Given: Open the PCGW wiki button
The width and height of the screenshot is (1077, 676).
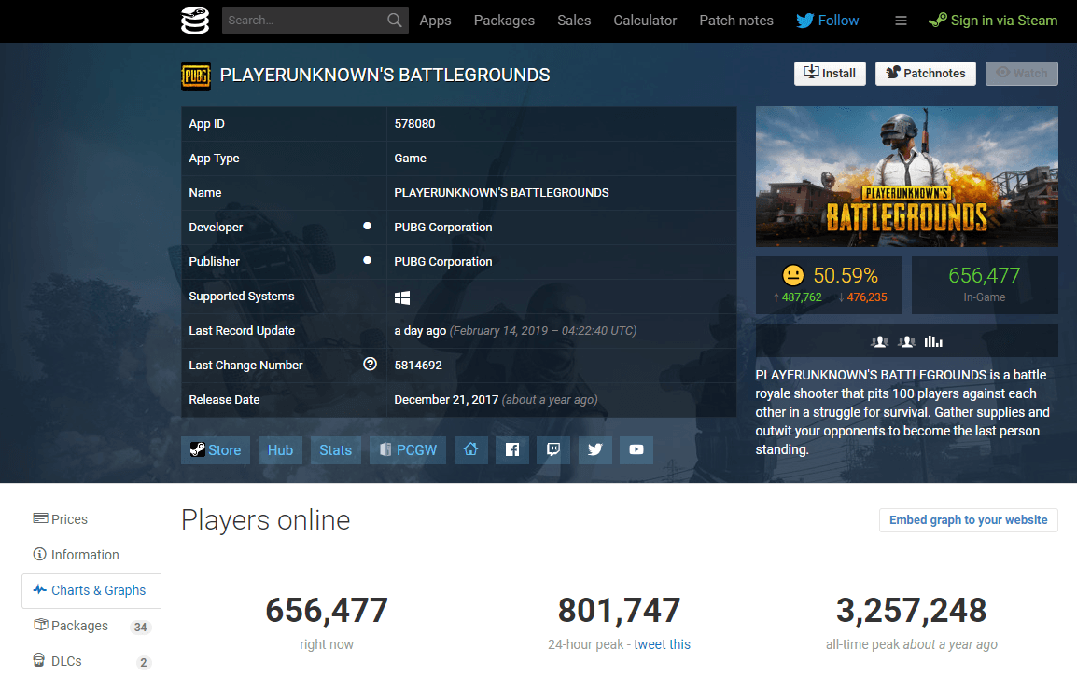Looking at the screenshot, I should click(x=408, y=450).
